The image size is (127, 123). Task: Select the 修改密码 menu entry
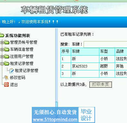click(18, 78)
